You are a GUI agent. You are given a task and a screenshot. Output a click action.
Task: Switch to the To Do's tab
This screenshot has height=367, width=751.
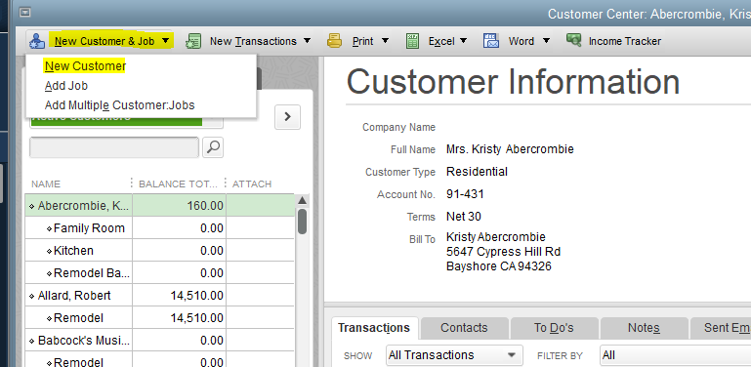tap(554, 328)
